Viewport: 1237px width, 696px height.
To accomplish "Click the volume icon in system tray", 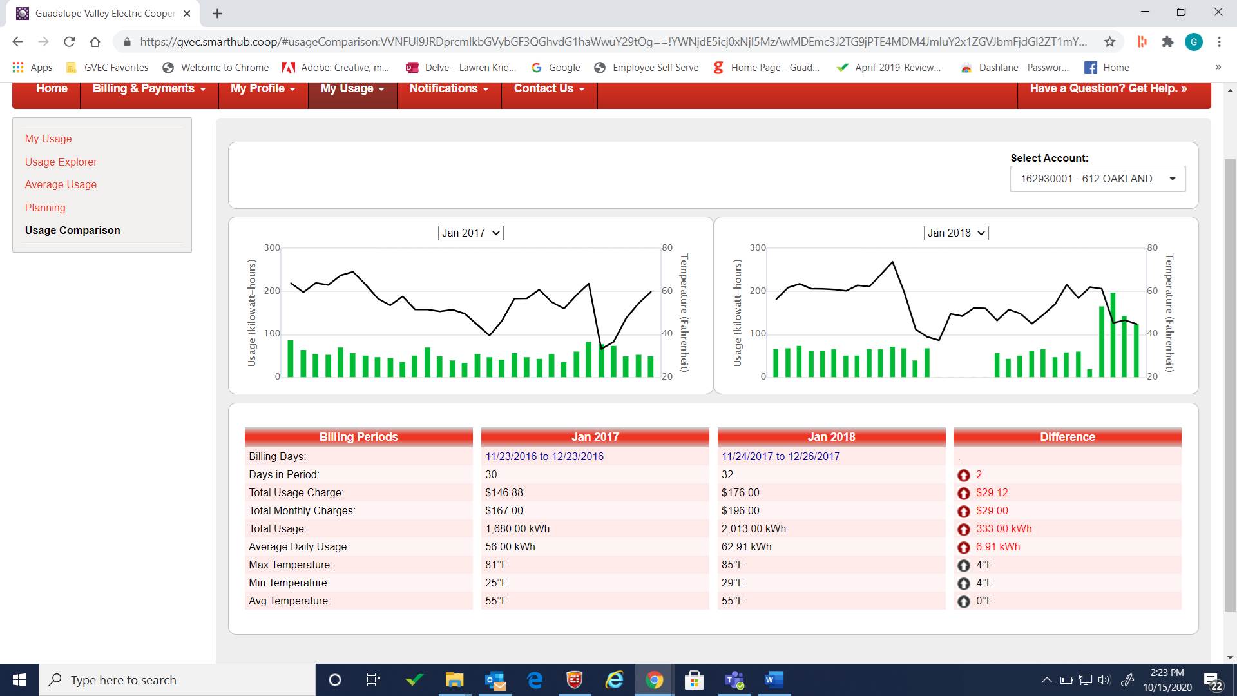I will [x=1104, y=680].
